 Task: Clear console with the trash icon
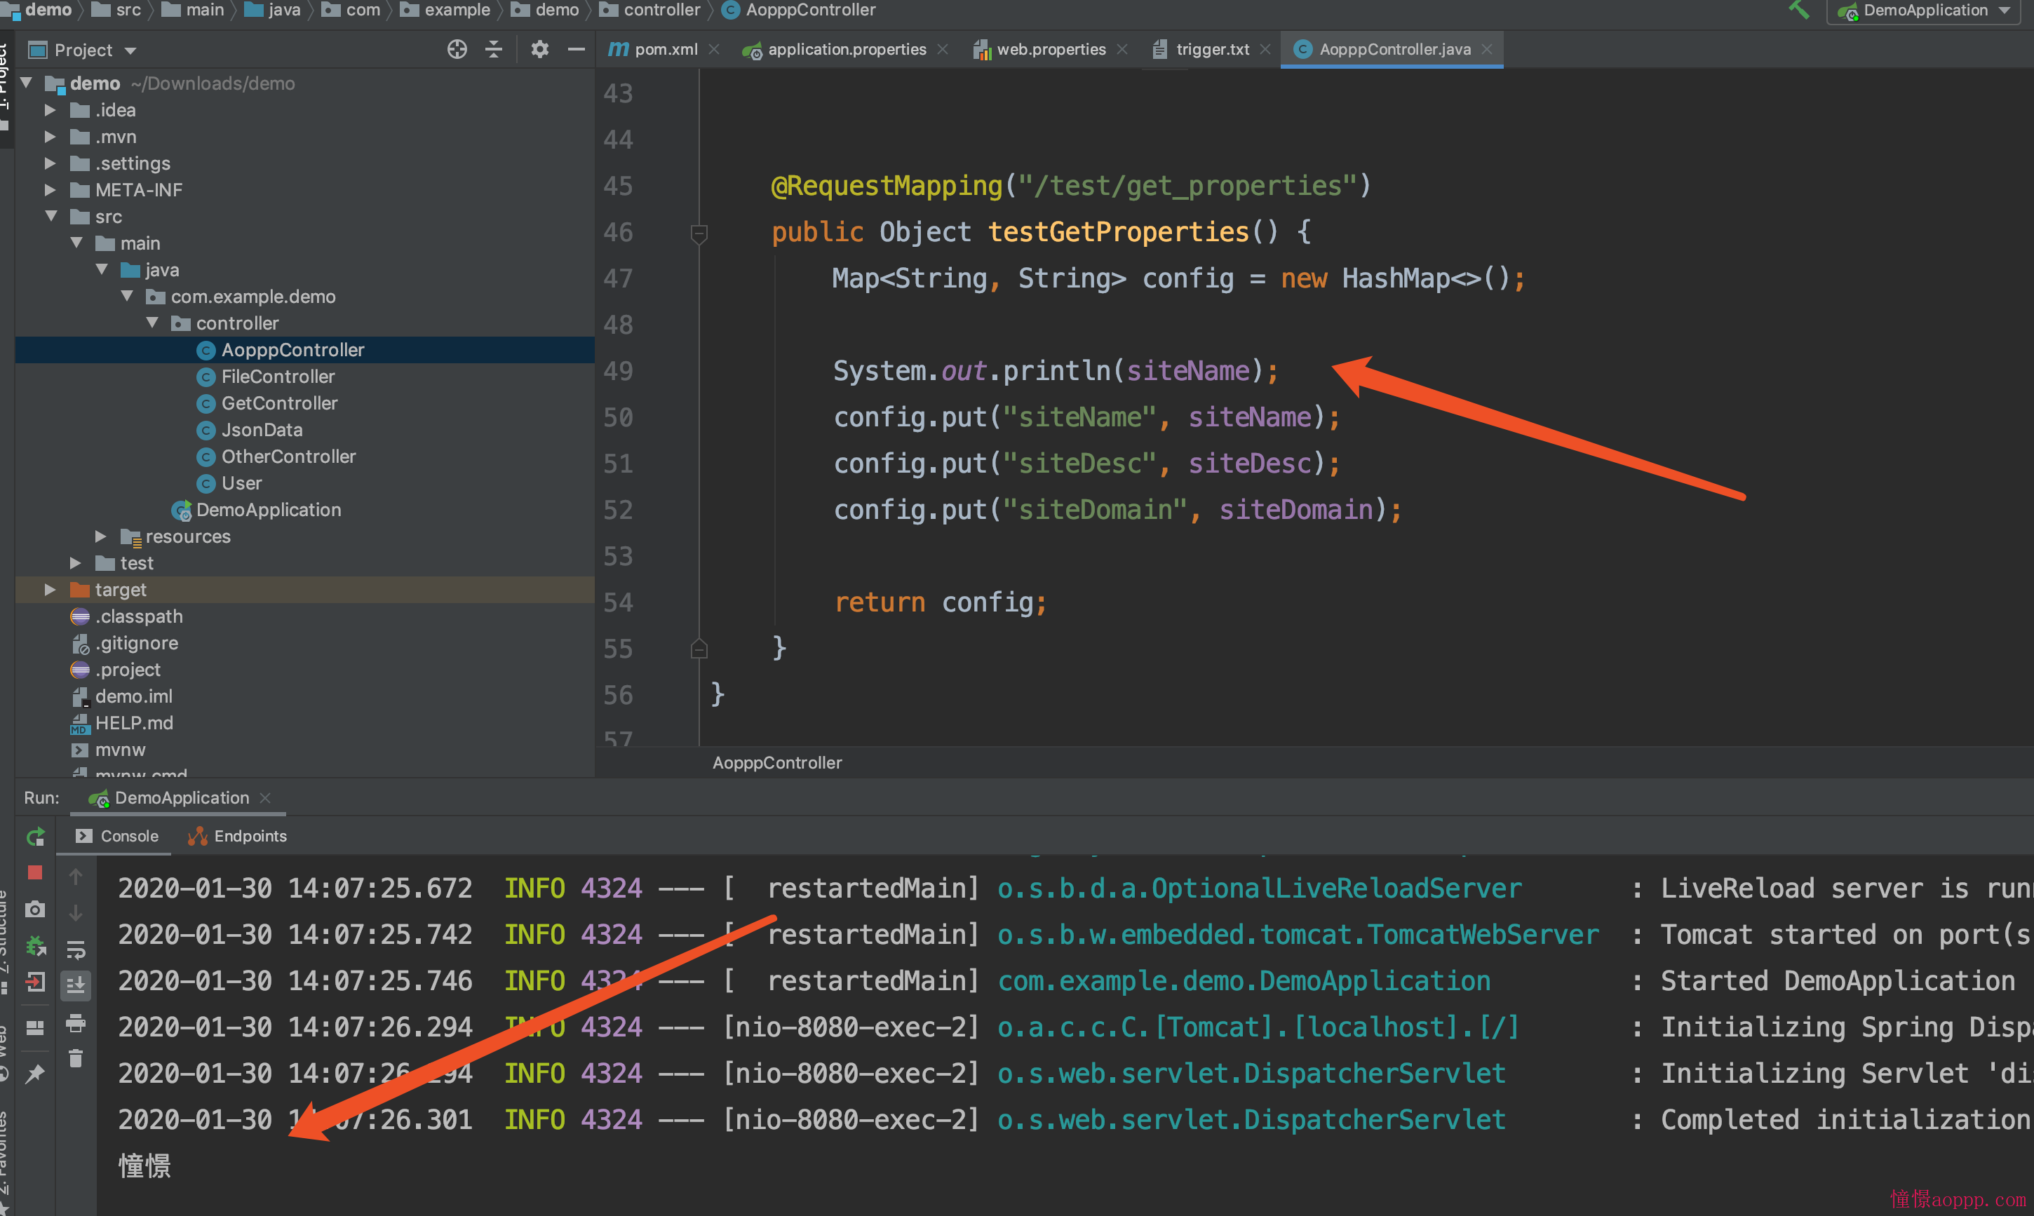pos(75,1059)
